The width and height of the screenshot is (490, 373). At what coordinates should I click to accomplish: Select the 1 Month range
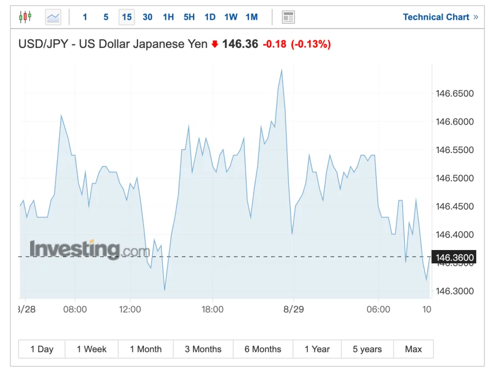click(x=145, y=349)
